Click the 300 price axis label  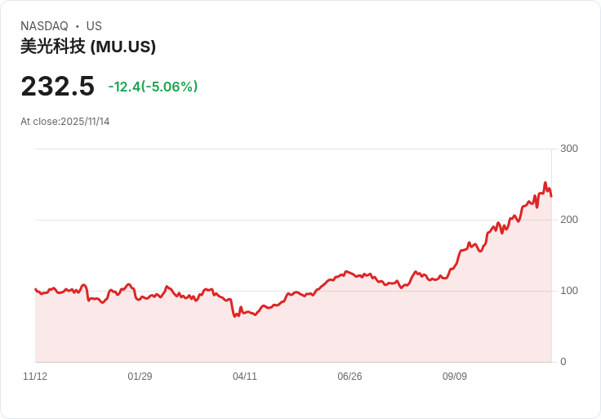[x=569, y=149]
